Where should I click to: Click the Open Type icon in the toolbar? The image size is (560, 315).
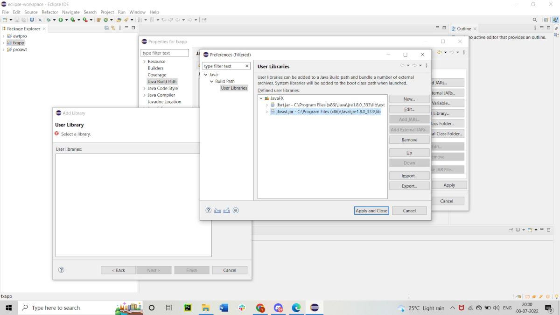(119, 20)
